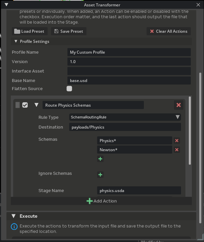Add a new schema with green plus
This screenshot has width=204, height=242.
click(100, 159)
